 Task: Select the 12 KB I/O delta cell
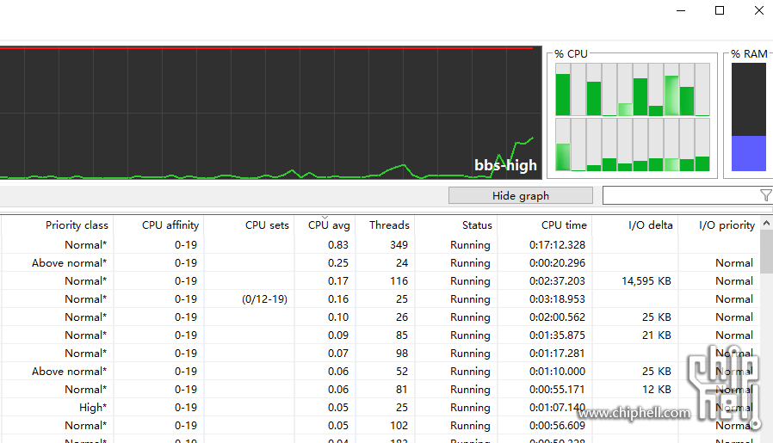coord(657,390)
